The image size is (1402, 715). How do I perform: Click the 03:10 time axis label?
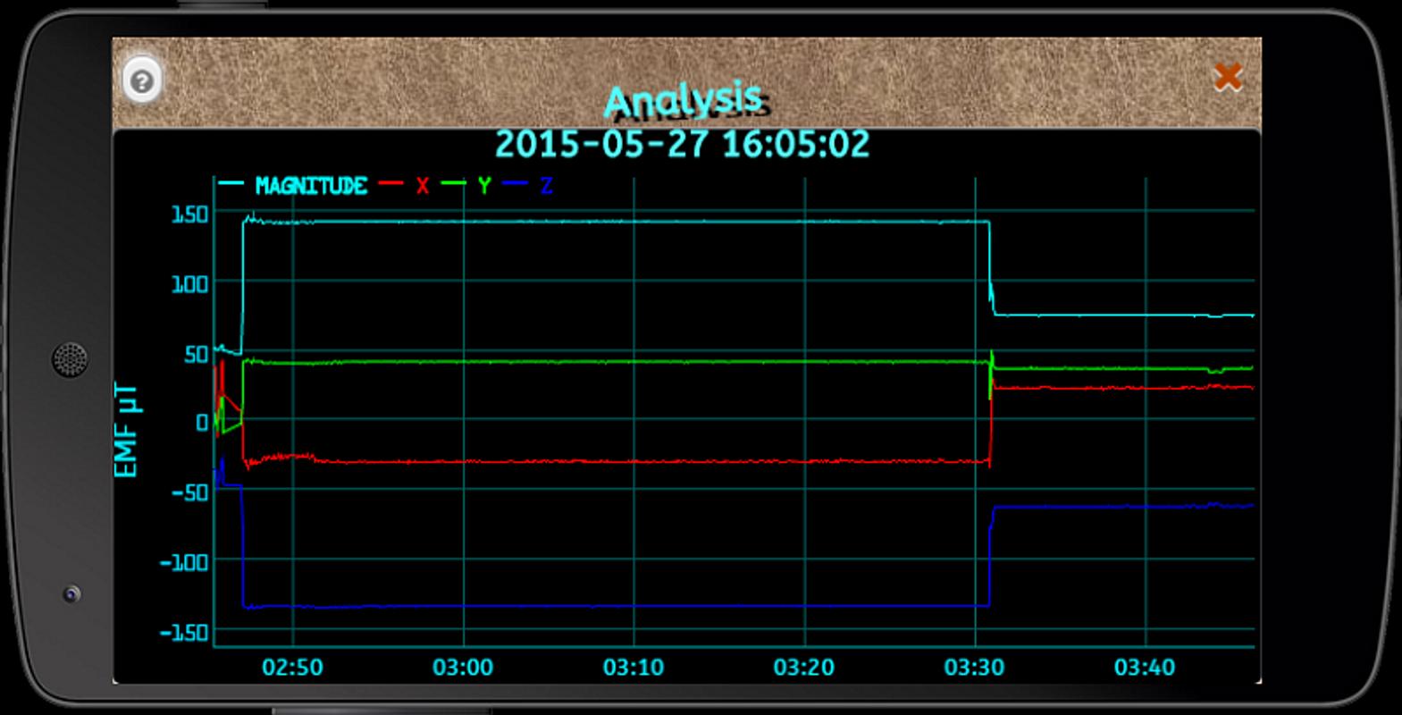[x=634, y=667]
